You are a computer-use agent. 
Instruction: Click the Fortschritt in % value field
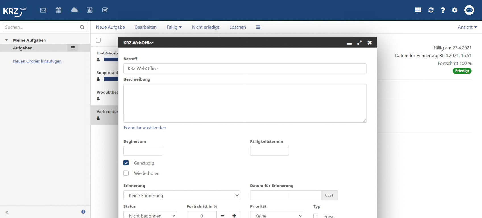pyautogui.click(x=202, y=215)
